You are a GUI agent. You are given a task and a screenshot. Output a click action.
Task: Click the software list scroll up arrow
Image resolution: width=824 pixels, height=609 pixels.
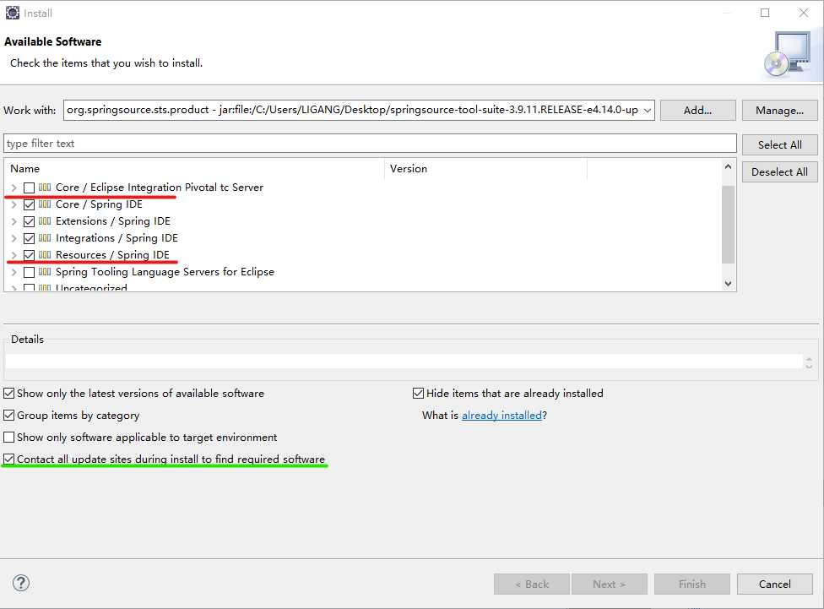[x=728, y=166]
